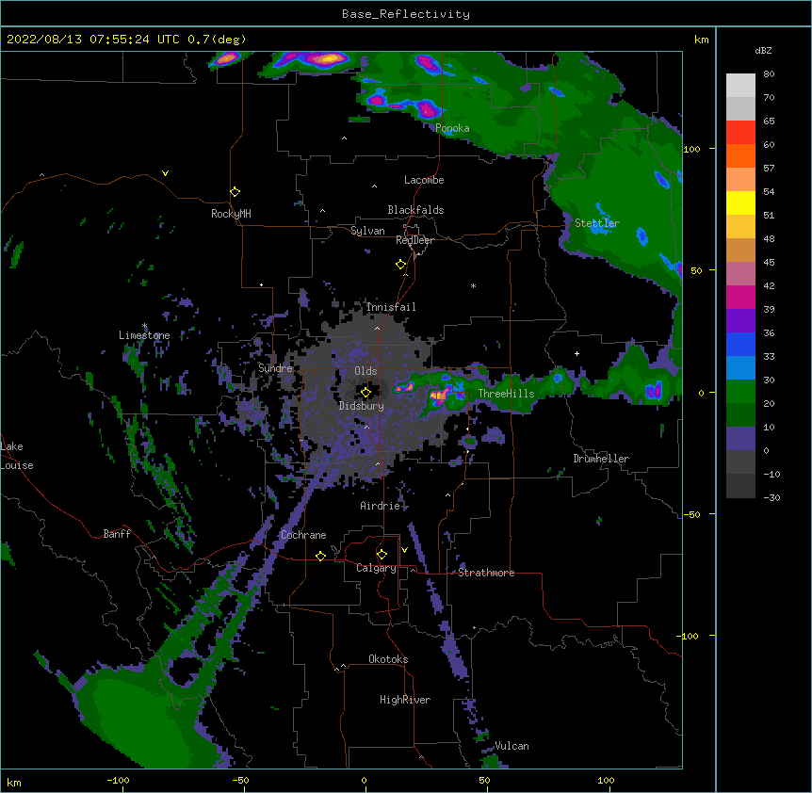Click the HighRiver city label

click(405, 700)
